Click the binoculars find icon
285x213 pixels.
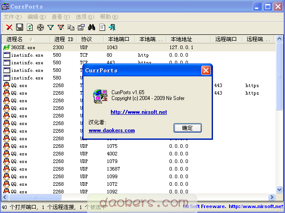point(91,27)
